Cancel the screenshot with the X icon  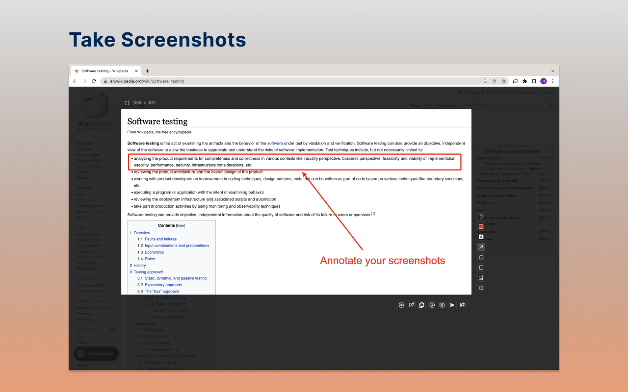pos(401,305)
